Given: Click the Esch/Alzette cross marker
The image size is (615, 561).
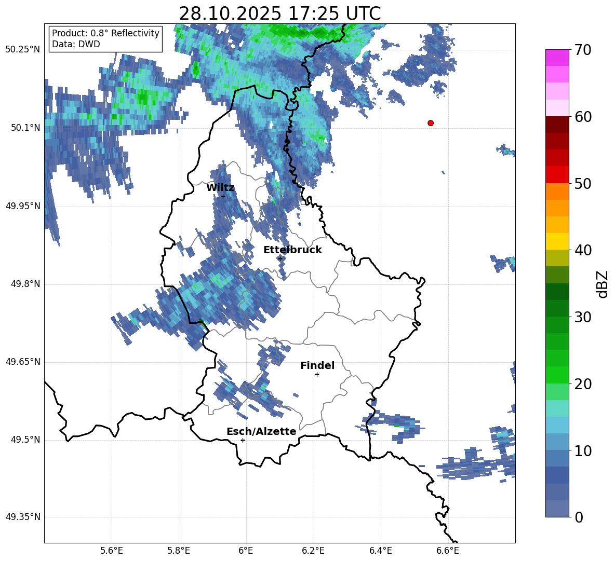Looking at the screenshot, I should pyautogui.click(x=243, y=440).
